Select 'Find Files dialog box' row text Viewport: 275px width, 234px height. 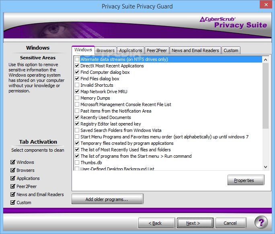100,79
